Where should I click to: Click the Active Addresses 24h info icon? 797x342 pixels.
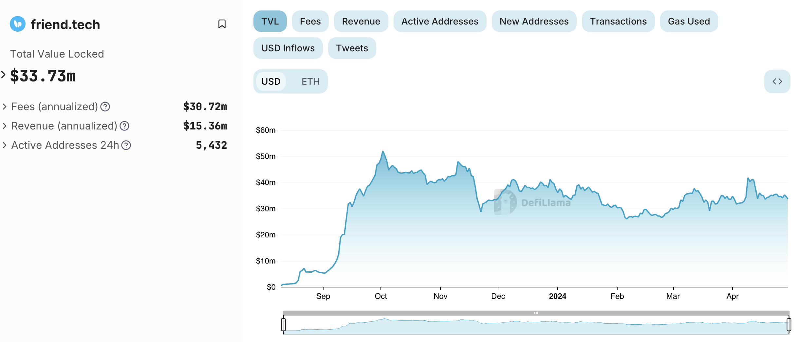[x=126, y=145]
